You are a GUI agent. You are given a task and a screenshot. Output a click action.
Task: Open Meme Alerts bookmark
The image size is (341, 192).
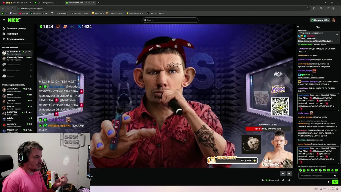click(x=98, y=13)
